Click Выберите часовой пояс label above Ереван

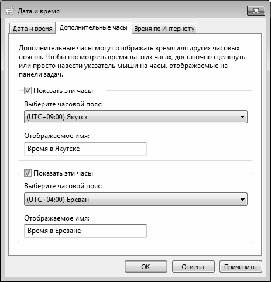tap(63, 186)
